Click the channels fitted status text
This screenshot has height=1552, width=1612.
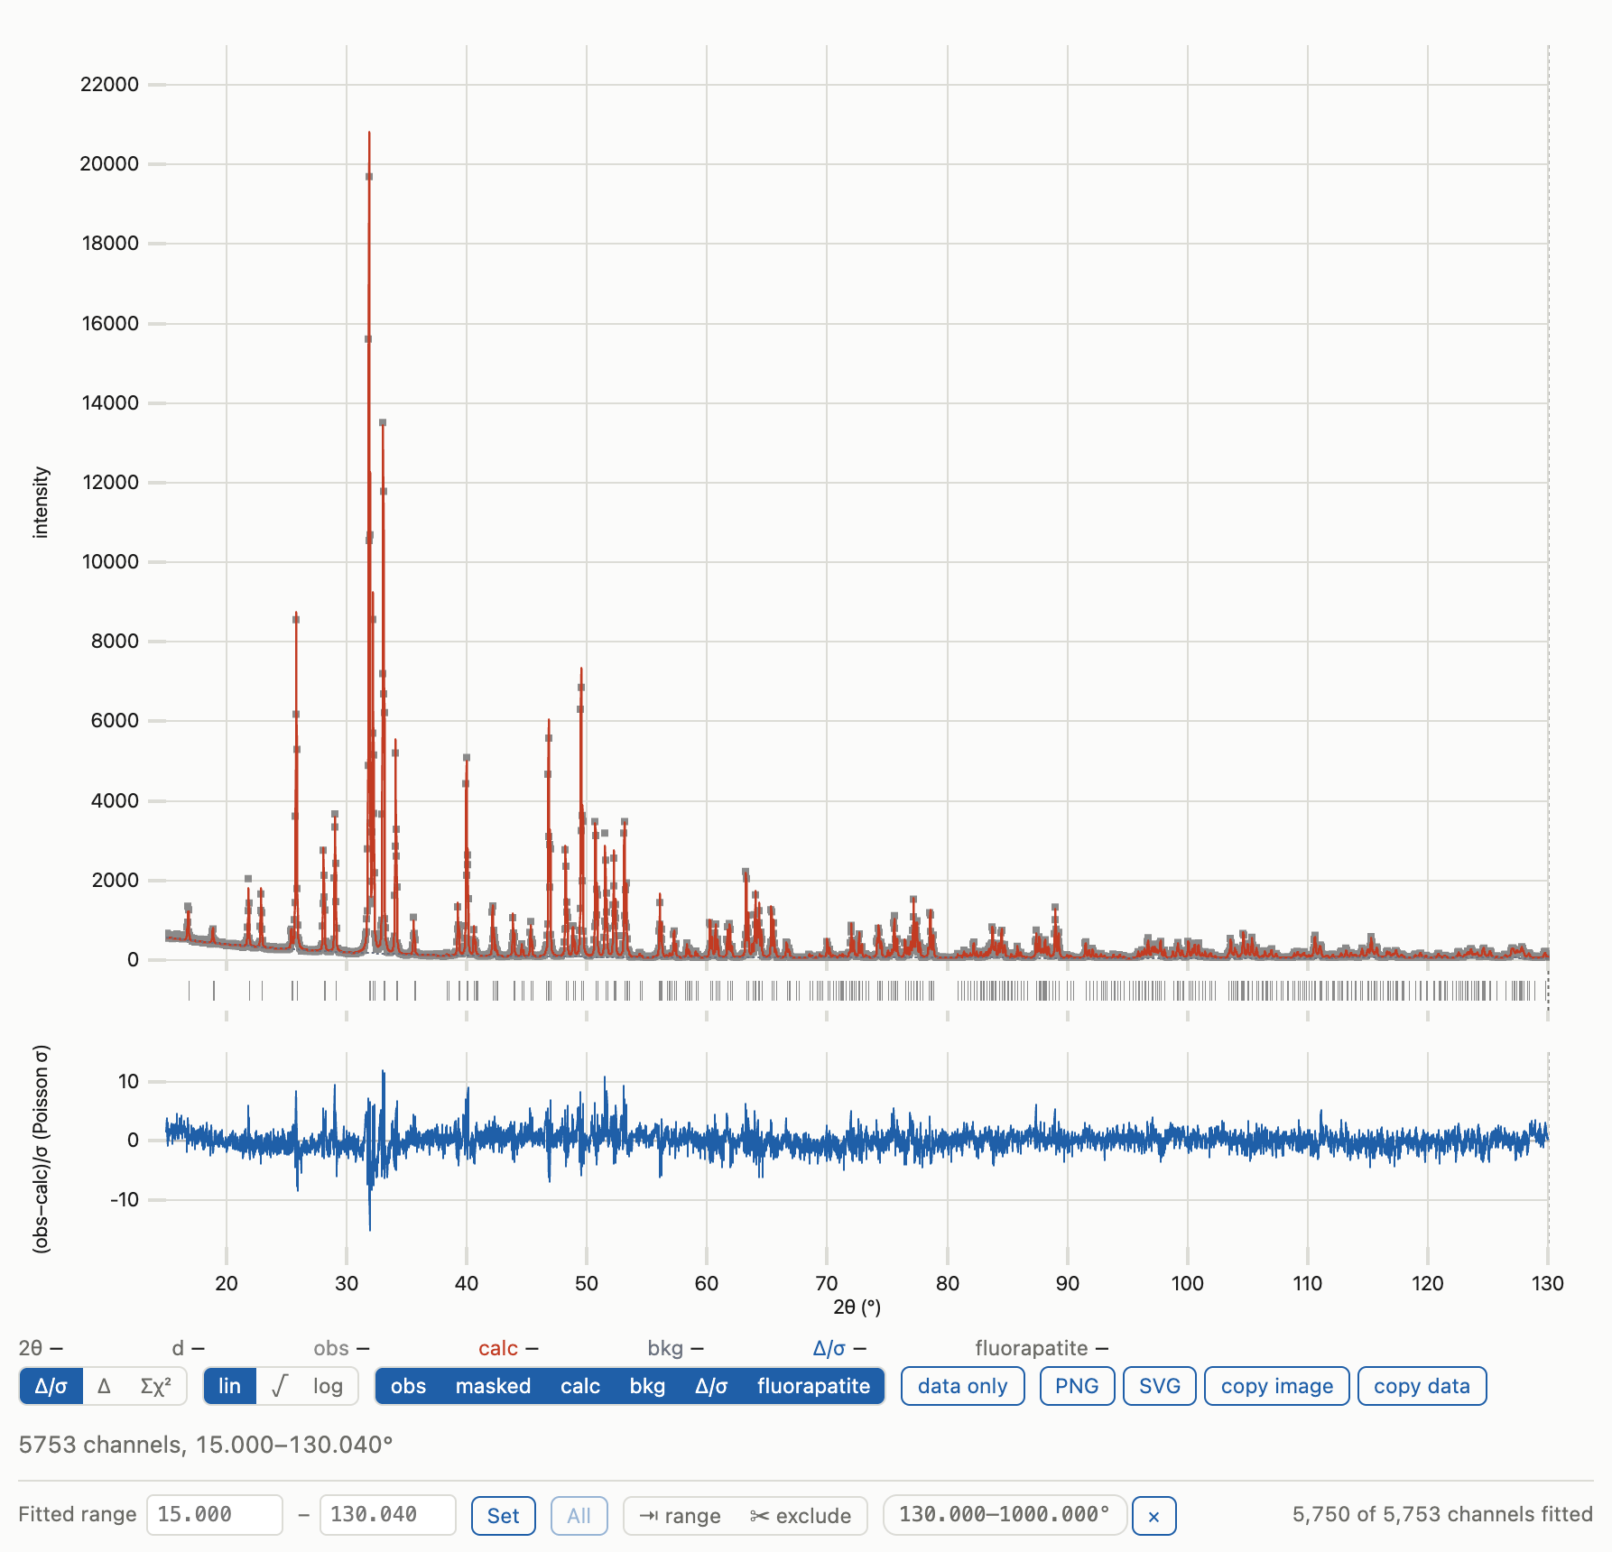tap(1442, 1514)
